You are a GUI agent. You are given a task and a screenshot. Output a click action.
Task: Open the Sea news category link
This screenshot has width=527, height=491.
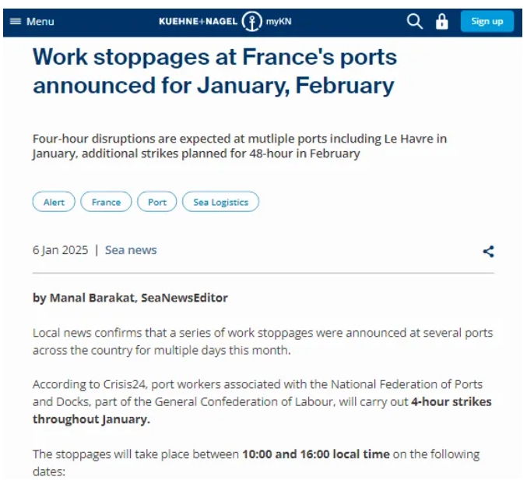click(131, 250)
